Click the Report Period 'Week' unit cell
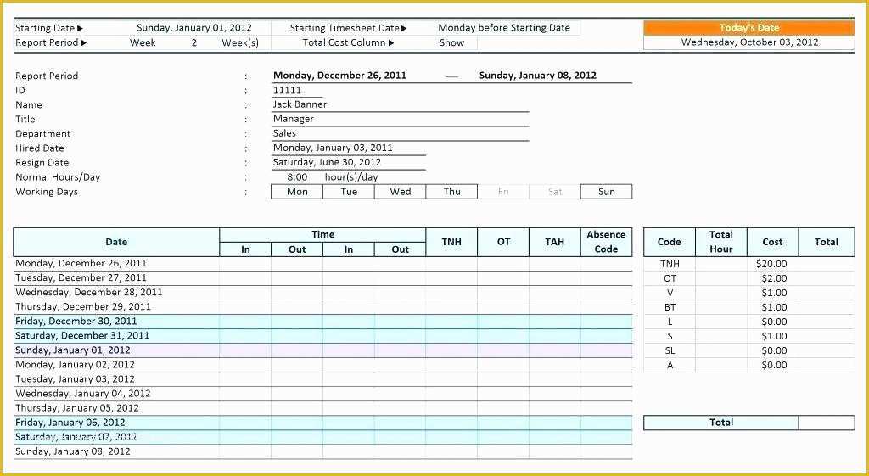This screenshot has height=476, width=869. pyautogui.click(x=143, y=42)
